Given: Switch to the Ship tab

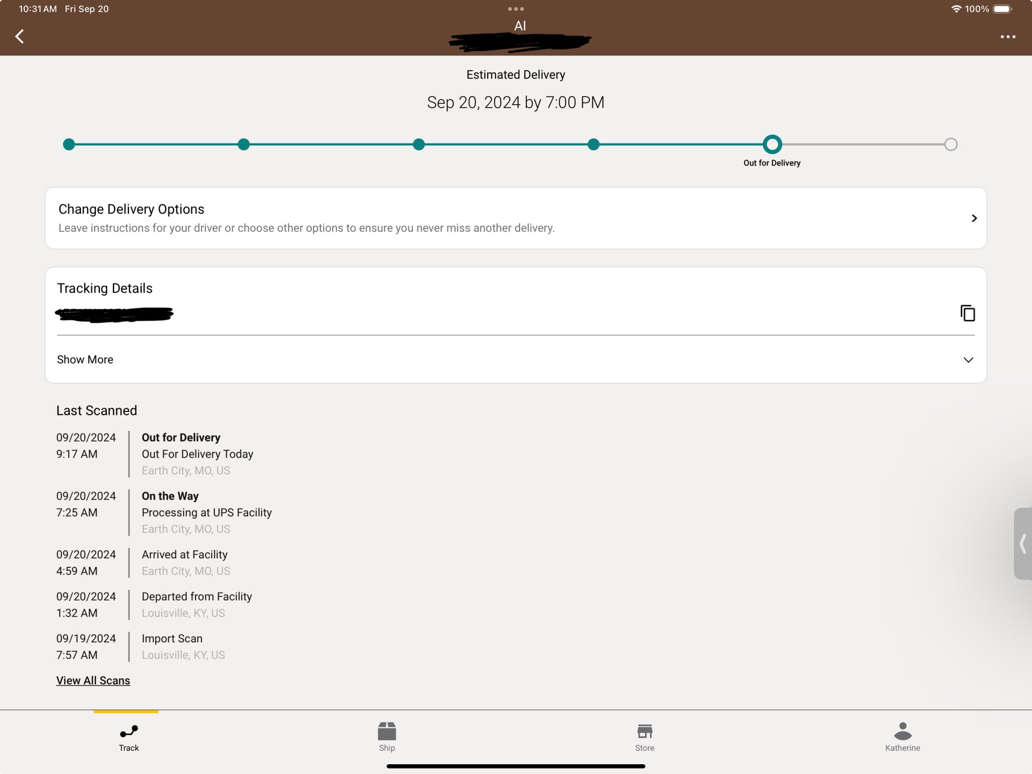Looking at the screenshot, I should click(x=386, y=737).
